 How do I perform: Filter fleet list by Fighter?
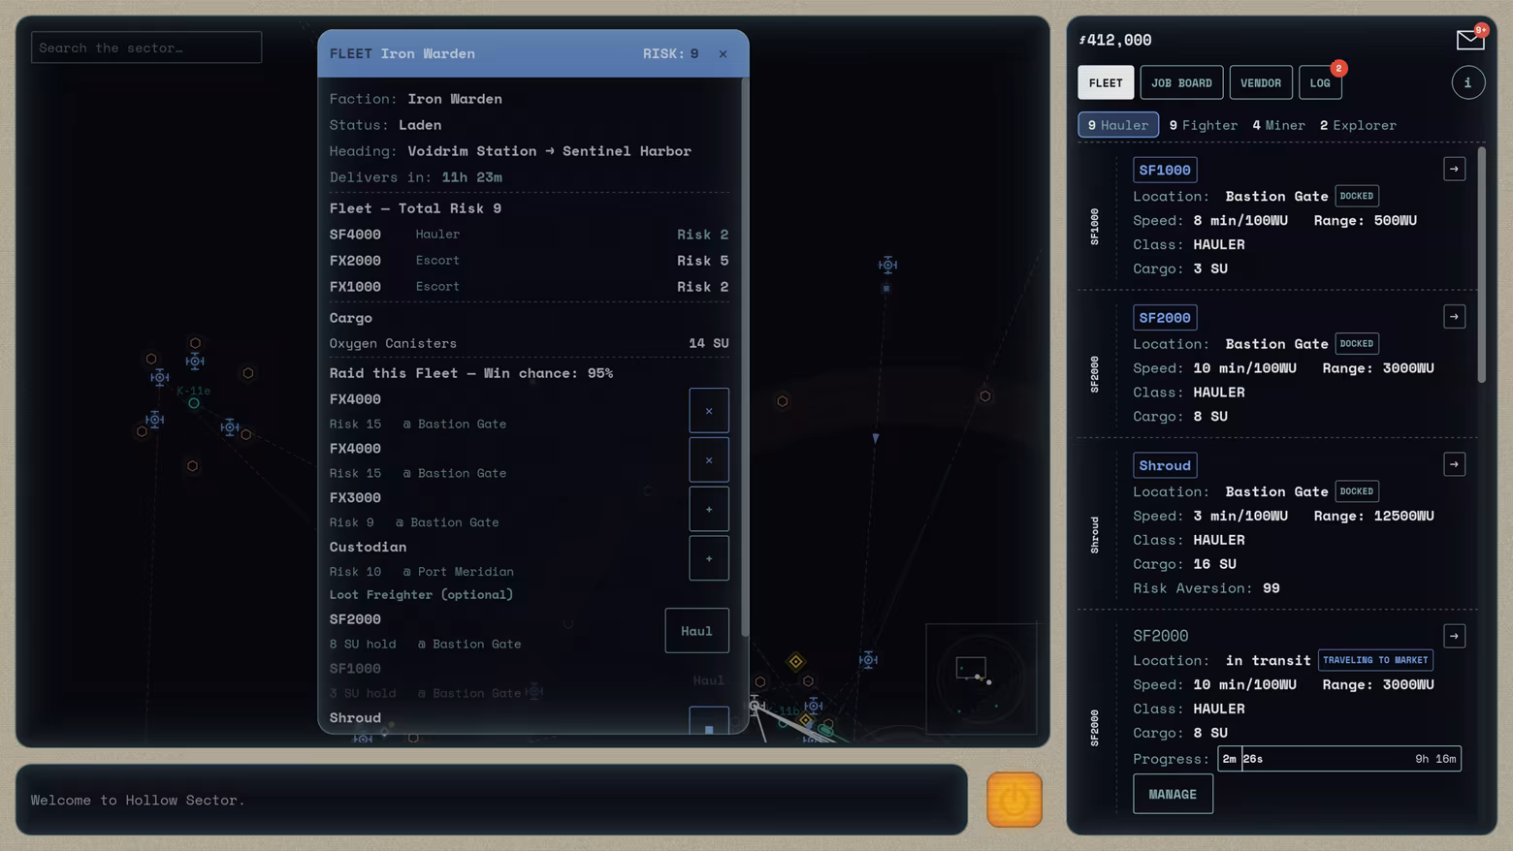[1204, 125]
